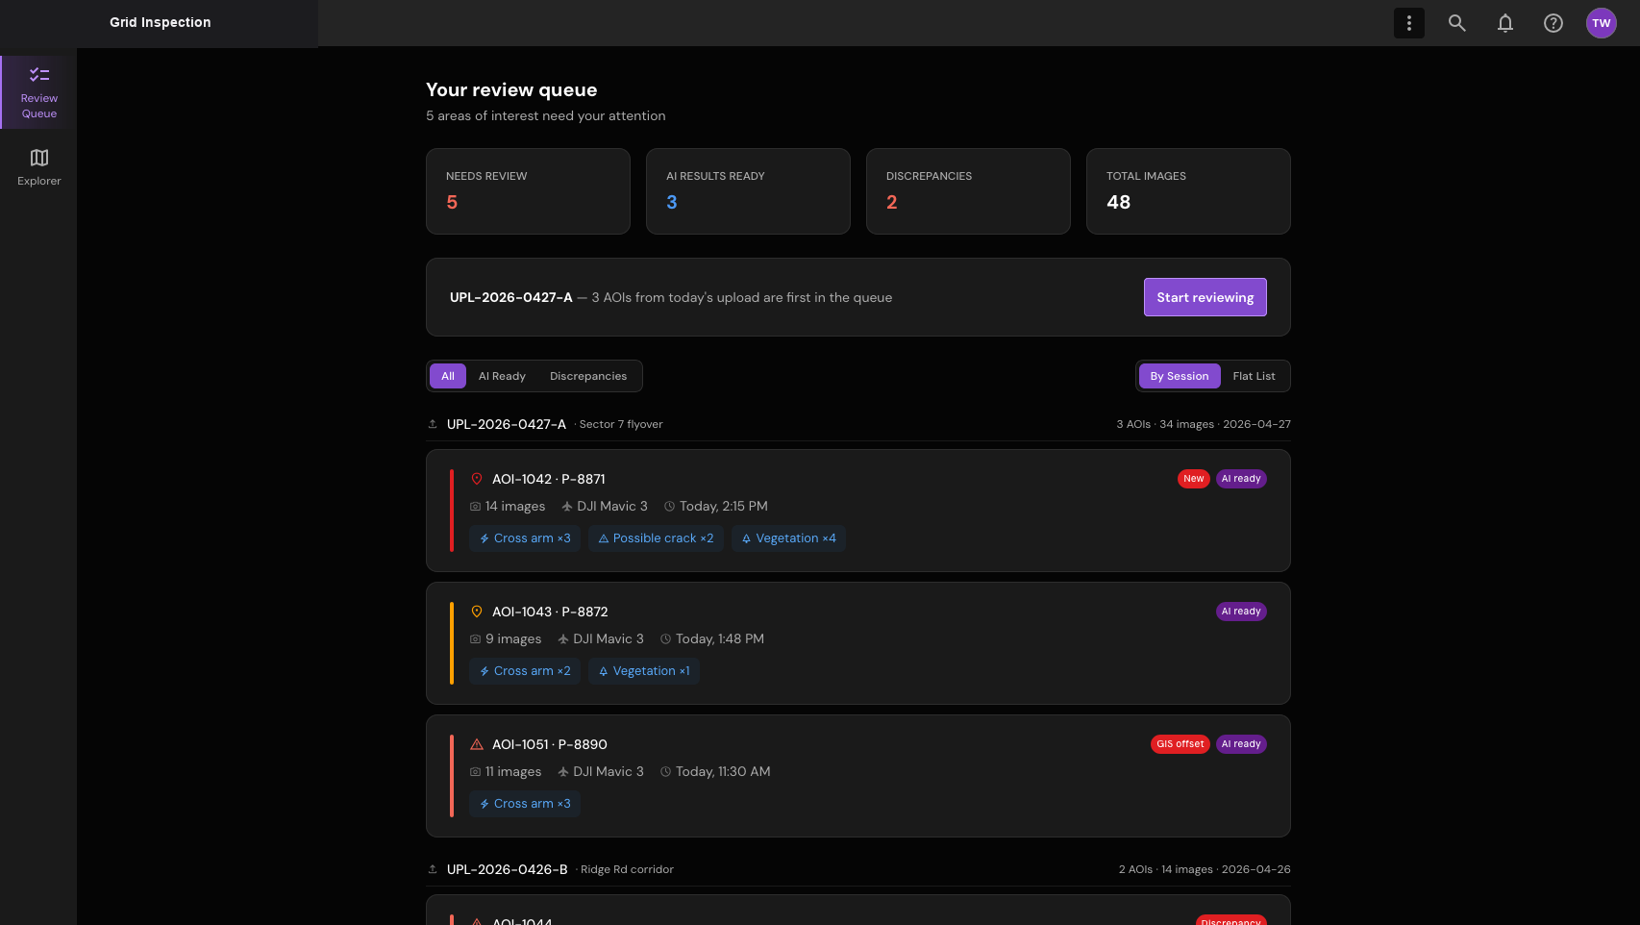Click the Cross arm ×3 tag on AOI-1051
The image size is (1640, 925).
point(525,804)
